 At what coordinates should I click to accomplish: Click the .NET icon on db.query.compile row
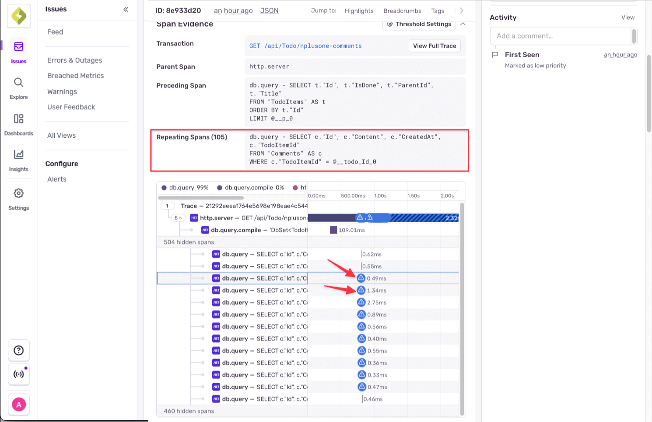point(205,230)
